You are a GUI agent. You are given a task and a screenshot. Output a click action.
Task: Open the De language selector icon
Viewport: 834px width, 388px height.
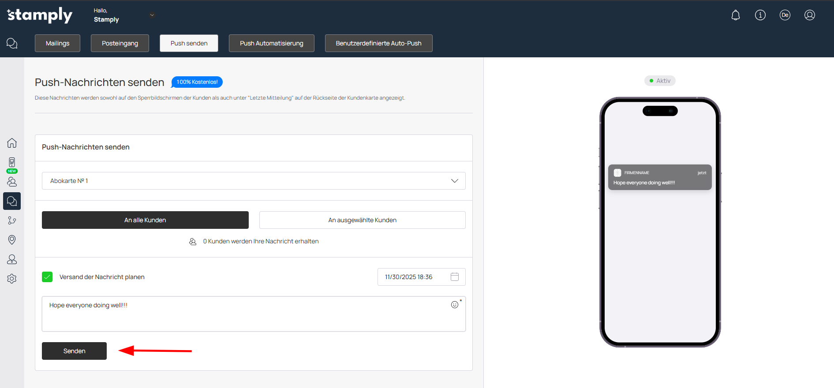(785, 15)
